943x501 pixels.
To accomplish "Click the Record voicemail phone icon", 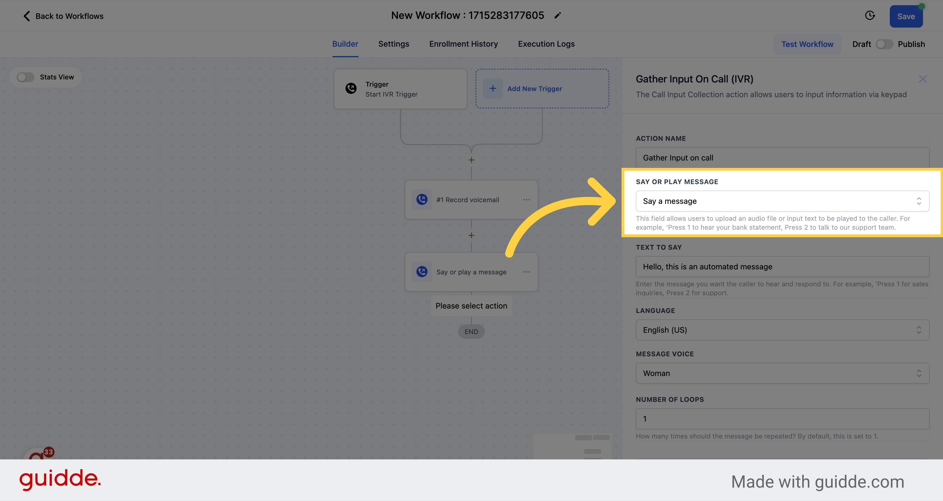I will pos(422,199).
